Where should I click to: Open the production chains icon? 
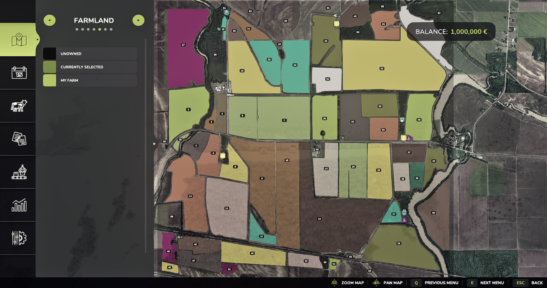(x=19, y=172)
